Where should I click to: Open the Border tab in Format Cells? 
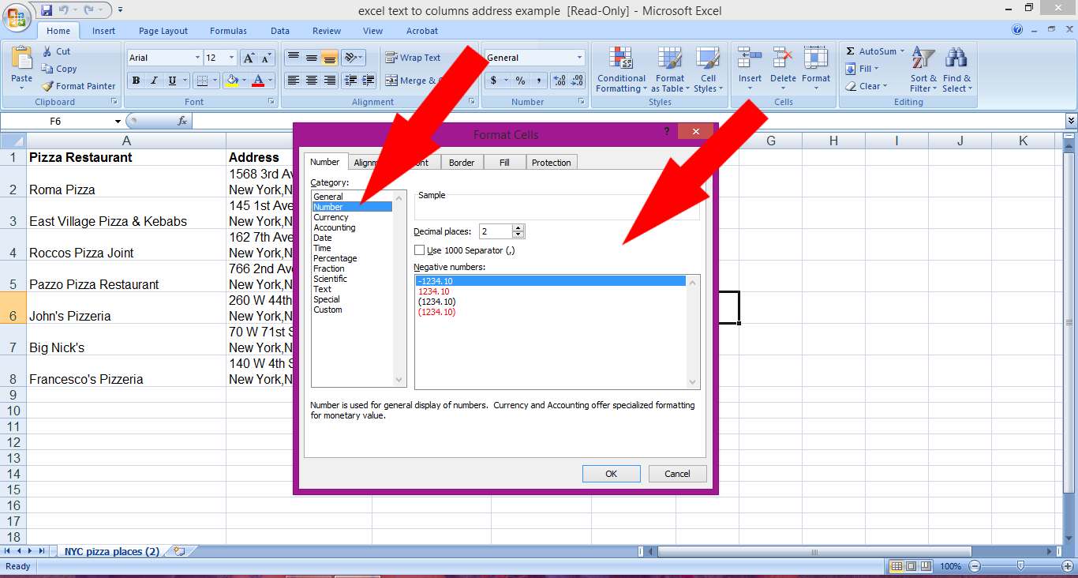click(462, 162)
